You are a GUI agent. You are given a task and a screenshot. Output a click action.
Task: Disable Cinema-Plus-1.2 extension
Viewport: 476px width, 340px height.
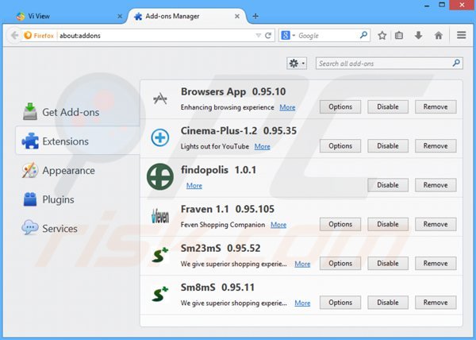388,146
